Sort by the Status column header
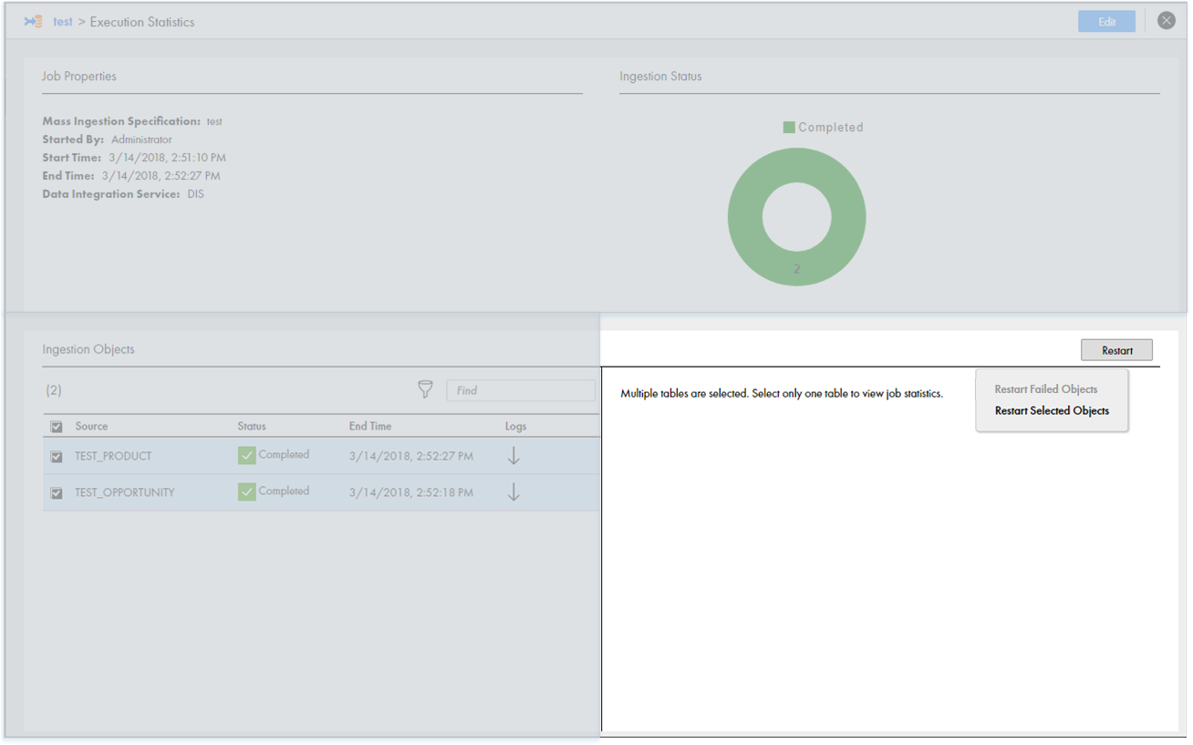1193x745 pixels. coord(252,427)
